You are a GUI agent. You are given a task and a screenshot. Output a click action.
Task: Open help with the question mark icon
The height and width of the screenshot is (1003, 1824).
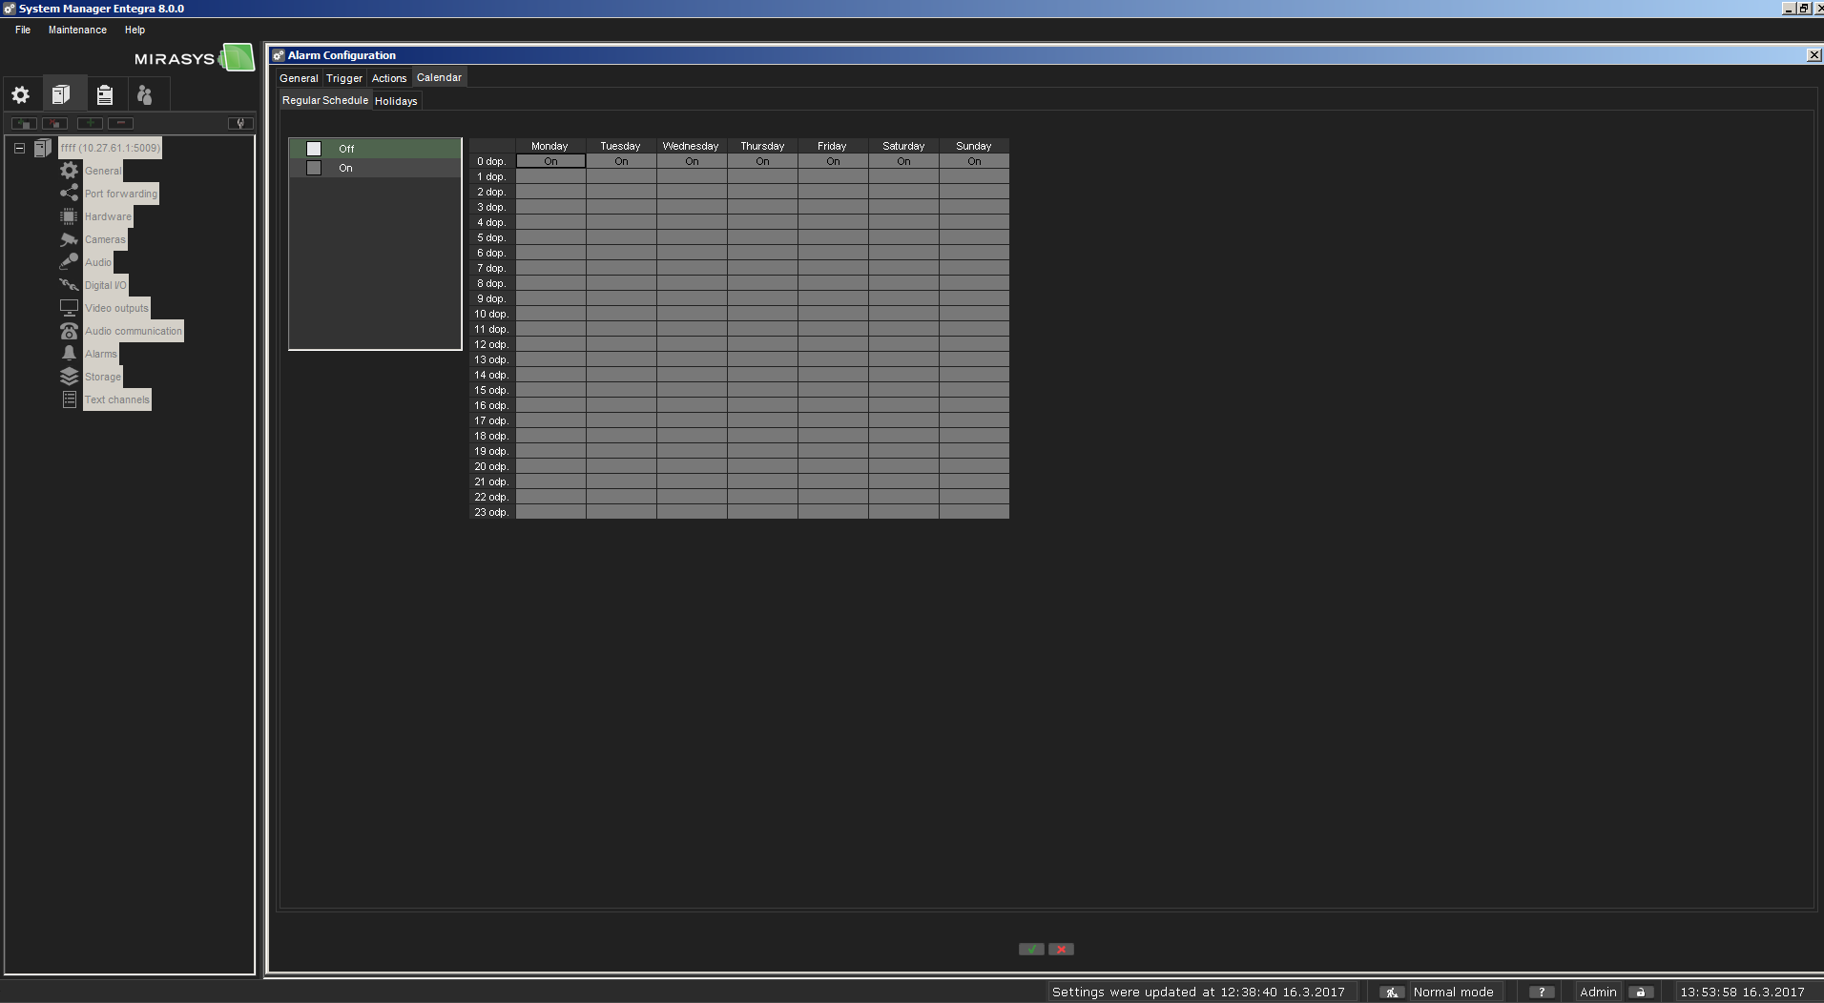point(1541,992)
